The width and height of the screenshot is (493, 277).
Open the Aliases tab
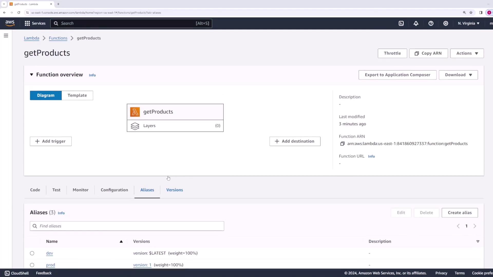click(147, 190)
